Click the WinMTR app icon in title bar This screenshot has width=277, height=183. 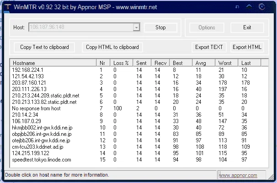[x=8, y=7]
